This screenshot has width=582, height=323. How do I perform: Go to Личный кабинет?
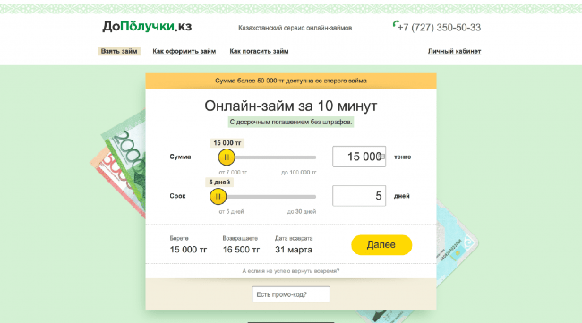(x=454, y=51)
